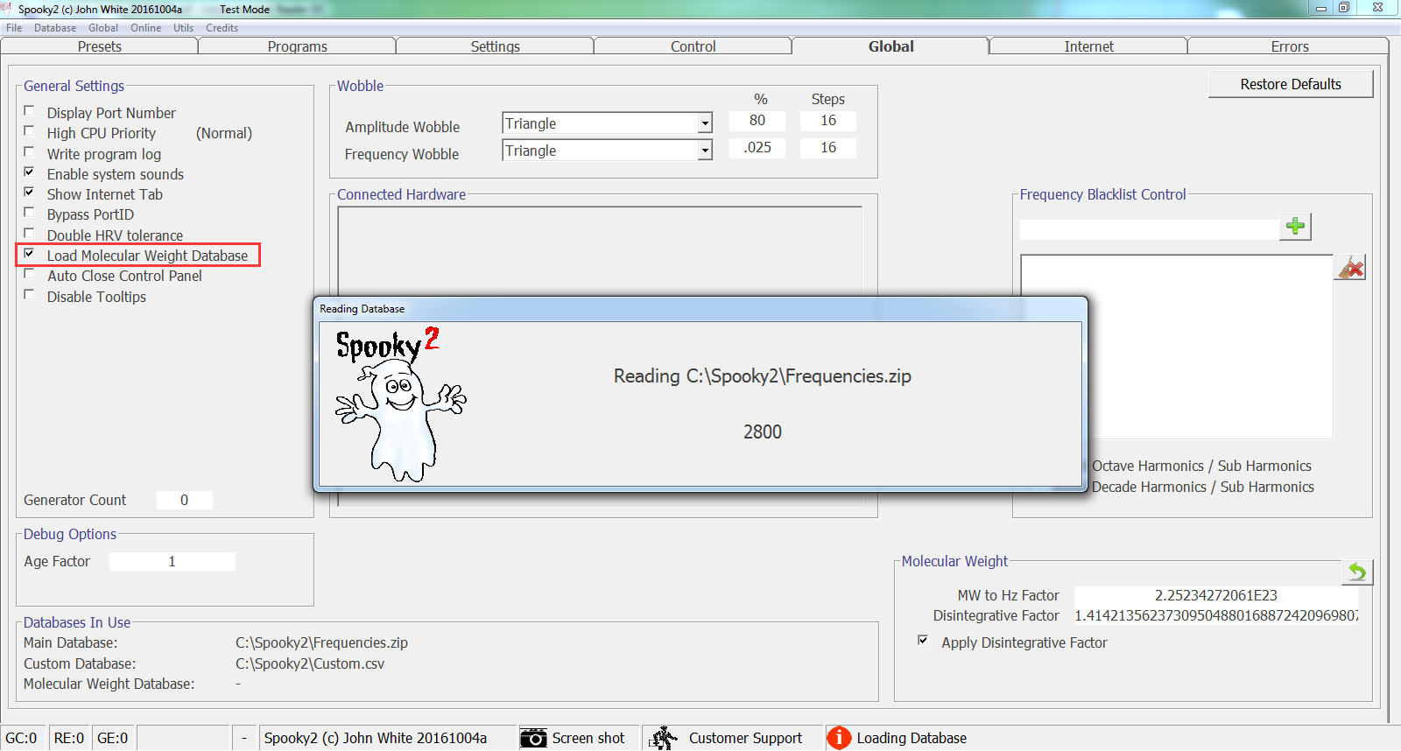Enable Auto Close Control Panel

coord(29,274)
